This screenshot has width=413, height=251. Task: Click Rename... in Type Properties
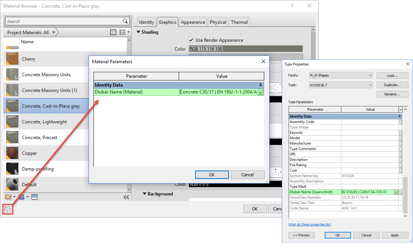(x=392, y=94)
